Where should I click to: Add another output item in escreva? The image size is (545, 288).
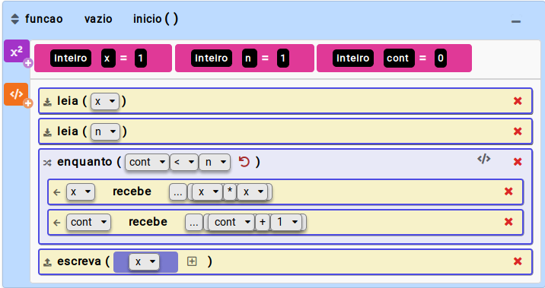pyautogui.click(x=192, y=261)
